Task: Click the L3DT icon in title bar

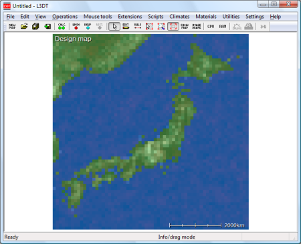Action: point(7,6)
